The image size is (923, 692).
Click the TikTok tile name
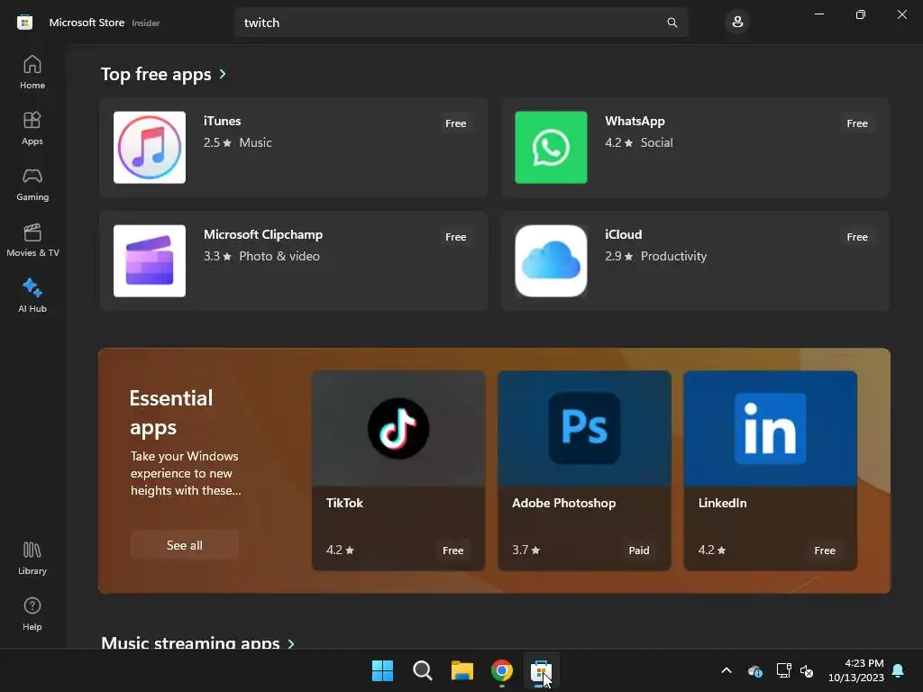[x=344, y=503]
